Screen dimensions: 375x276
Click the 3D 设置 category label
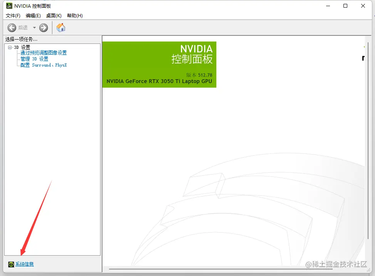coord(22,47)
